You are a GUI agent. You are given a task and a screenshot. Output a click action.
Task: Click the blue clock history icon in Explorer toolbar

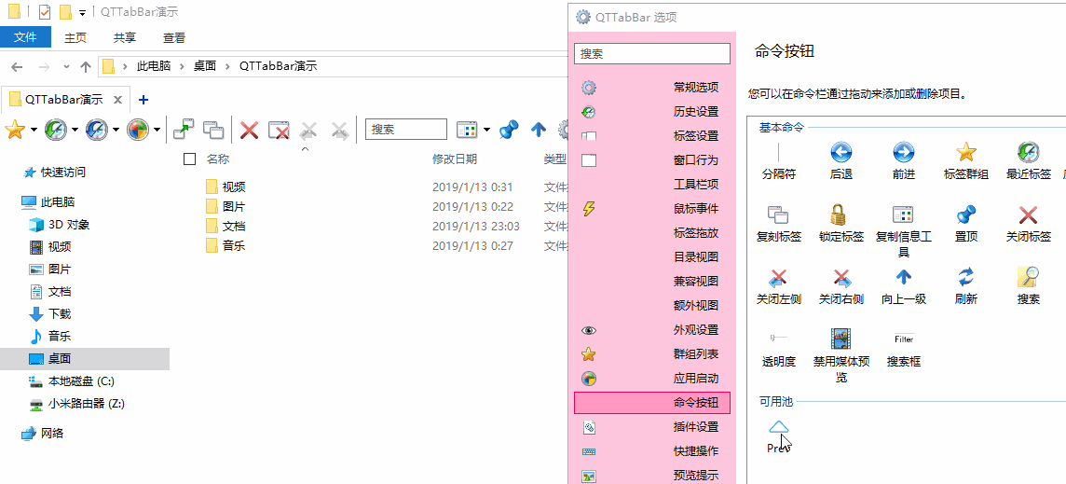97,129
